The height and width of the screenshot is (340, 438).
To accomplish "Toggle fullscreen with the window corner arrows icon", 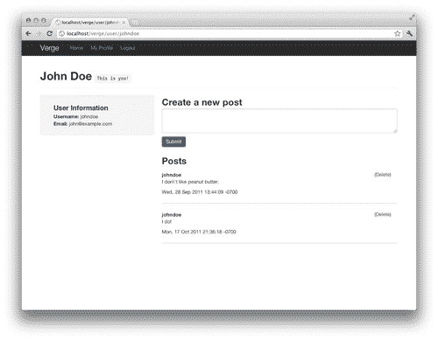I will pos(412,17).
